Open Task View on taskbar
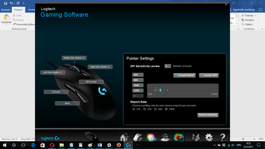Screen dimensions: 265x149 point(23,145)
